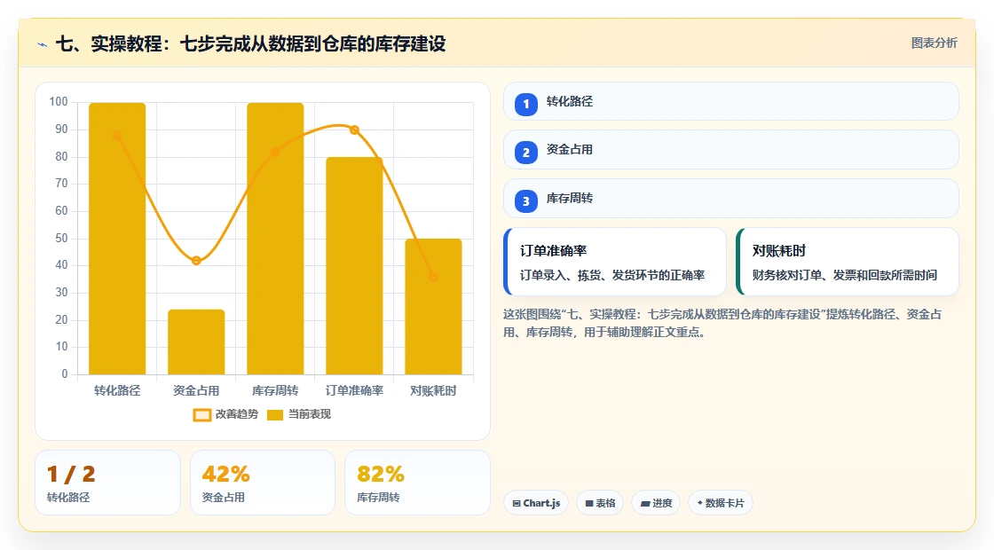Click the y-axis value 50
This screenshot has height=550, width=994.
(x=61, y=239)
